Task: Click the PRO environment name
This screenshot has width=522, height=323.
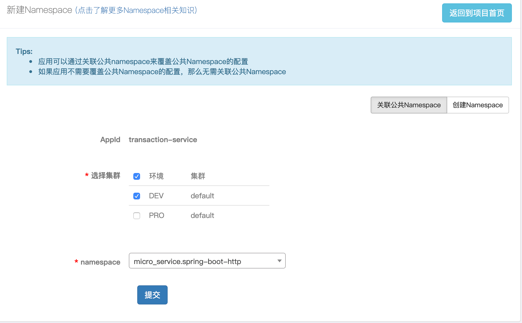Action: [x=156, y=215]
